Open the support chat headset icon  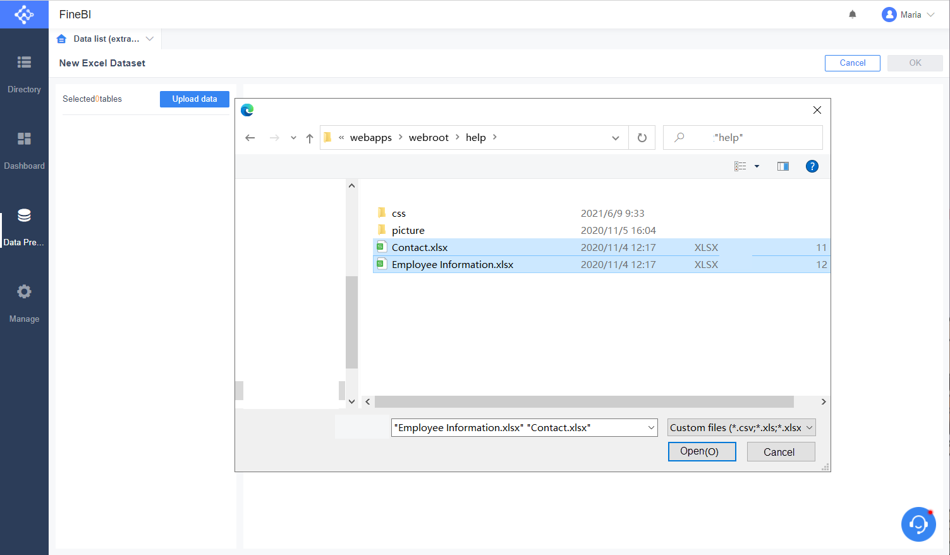click(918, 524)
